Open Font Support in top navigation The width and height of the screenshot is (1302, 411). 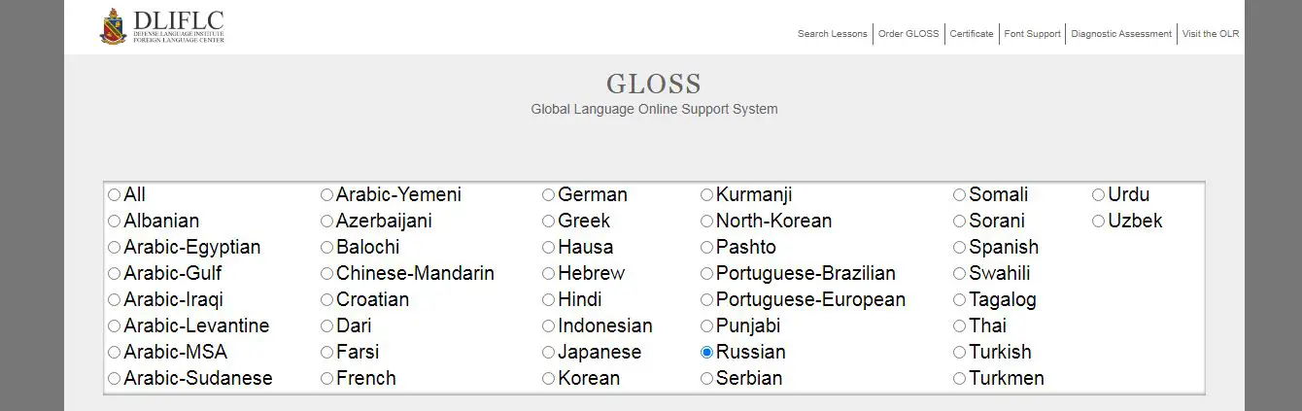tap(1032, 34)
